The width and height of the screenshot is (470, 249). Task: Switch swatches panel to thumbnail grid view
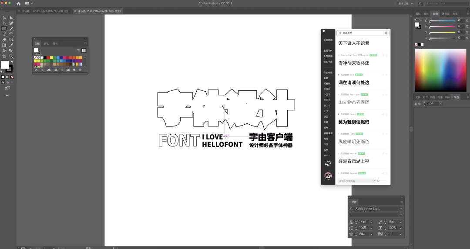(84, 51)
